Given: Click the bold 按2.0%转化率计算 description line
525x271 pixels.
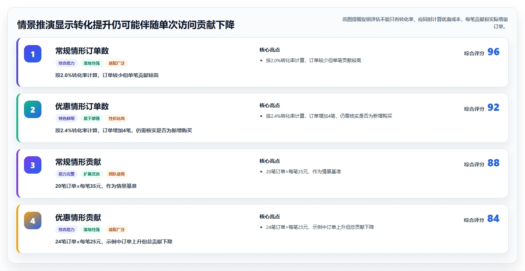Looking at the screenshot, I should click(x=107, y=75).
